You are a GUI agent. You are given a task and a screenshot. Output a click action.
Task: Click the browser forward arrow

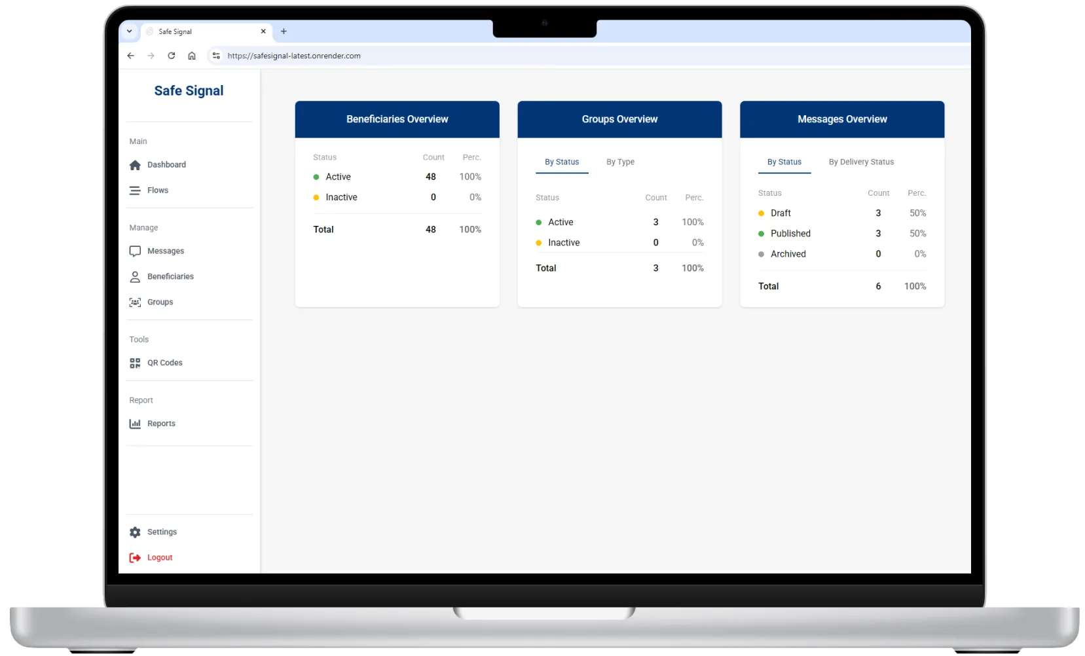coord(151,56)
